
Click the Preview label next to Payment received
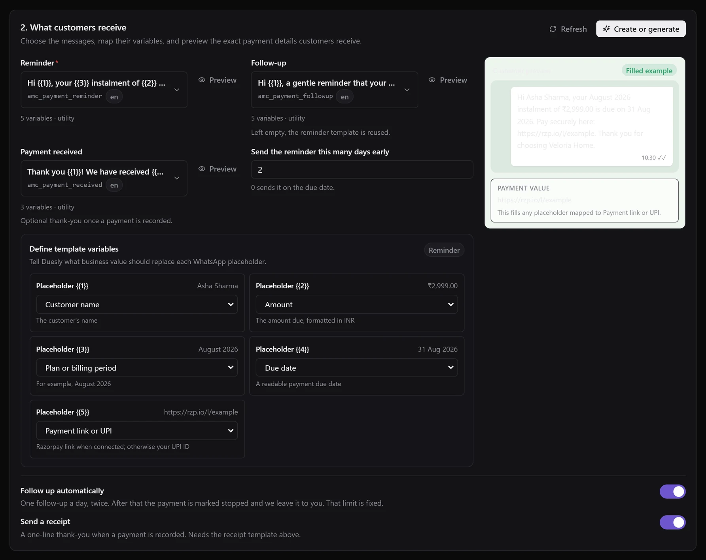[x=223, y=169]
